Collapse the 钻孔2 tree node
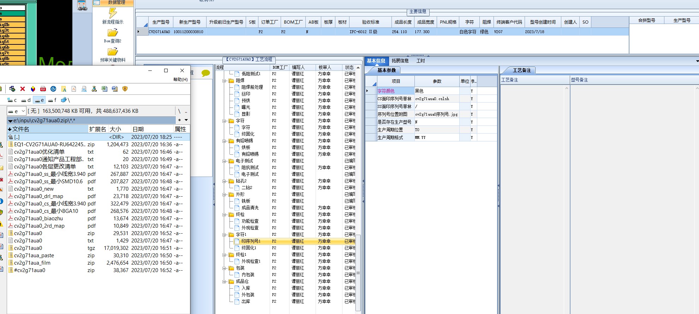The width and height of the screenshot is (699, 314). pos(224,181)
